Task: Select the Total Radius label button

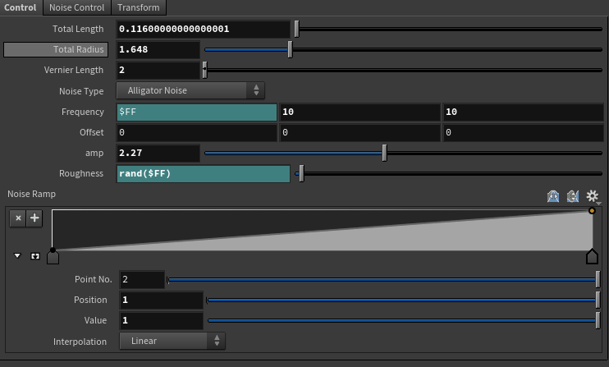Action: pos(56,50)
